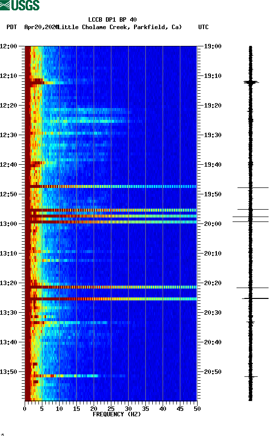The height and width of the screenshot is (440, 272).
Task: Click the '12:40' PDT time label
Action: point(8,164)
